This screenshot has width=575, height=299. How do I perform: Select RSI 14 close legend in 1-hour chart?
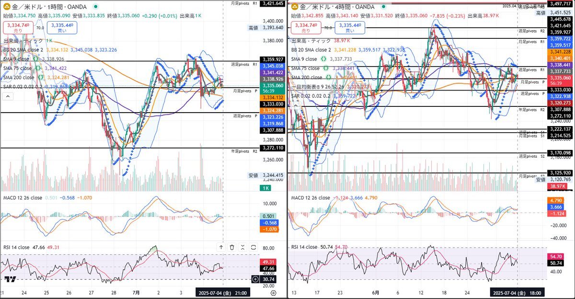[x=16, y=247]
